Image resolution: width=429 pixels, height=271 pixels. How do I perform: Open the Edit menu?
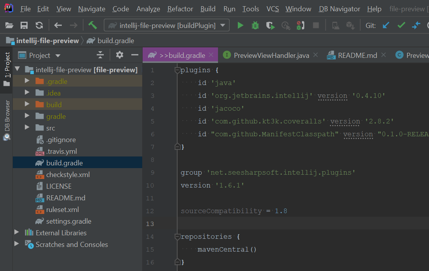pos(43,9)
